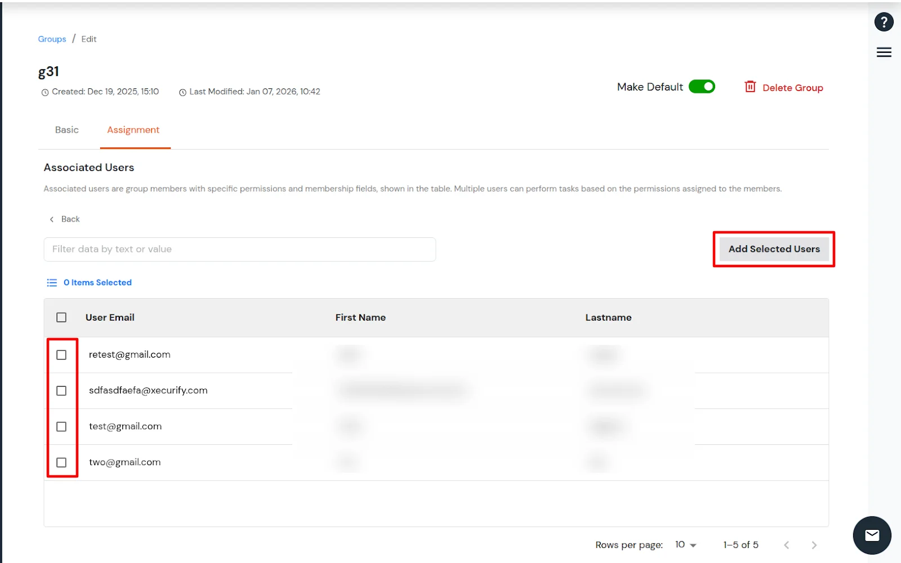Click the back chevron next to Back

[51, 219]
